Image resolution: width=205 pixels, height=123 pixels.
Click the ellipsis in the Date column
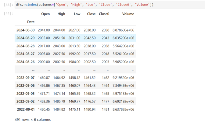33,70
